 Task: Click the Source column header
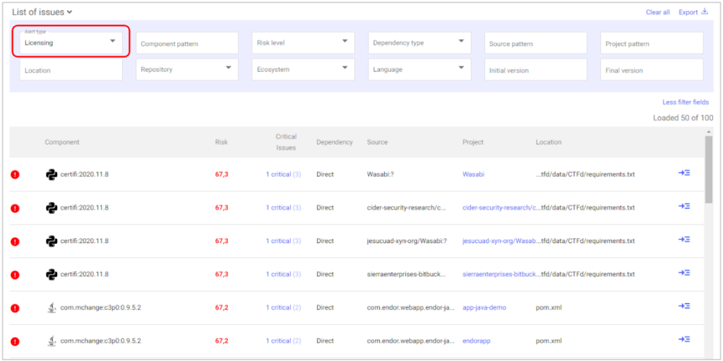click(377, 142)
